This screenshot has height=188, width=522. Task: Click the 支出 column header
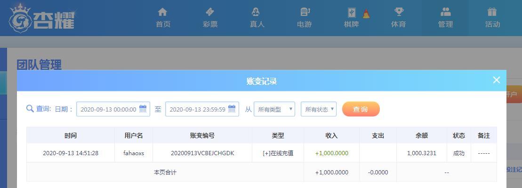click(378, 135)
